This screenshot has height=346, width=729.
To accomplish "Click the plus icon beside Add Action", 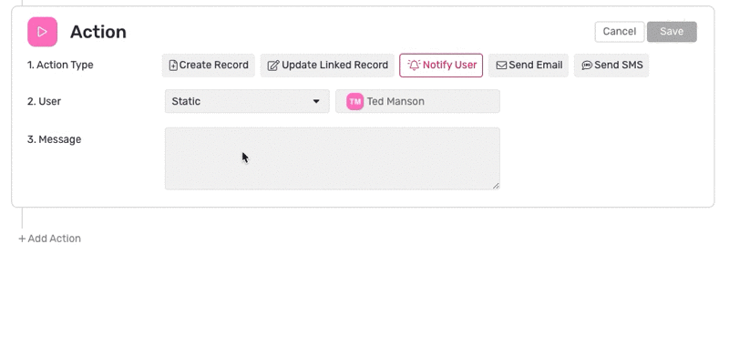I will click(x=22, y=239).
